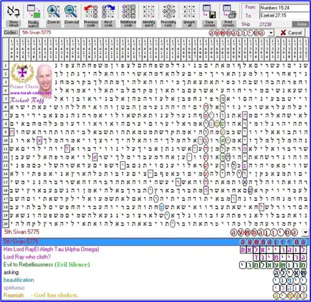Expand the Codes field dropdown arrow
The height and width of the screenshot is (302, 311).
click(271, 33)
